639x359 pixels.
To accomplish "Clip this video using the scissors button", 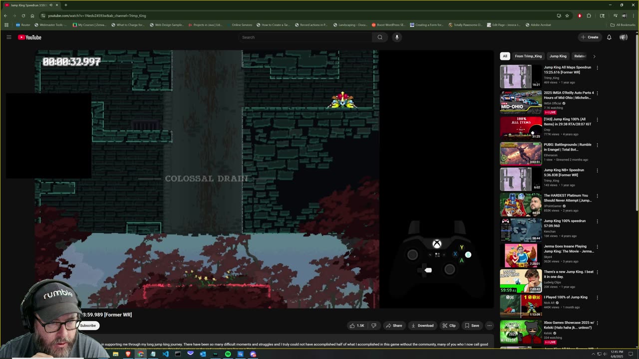I will coord(449,326).
